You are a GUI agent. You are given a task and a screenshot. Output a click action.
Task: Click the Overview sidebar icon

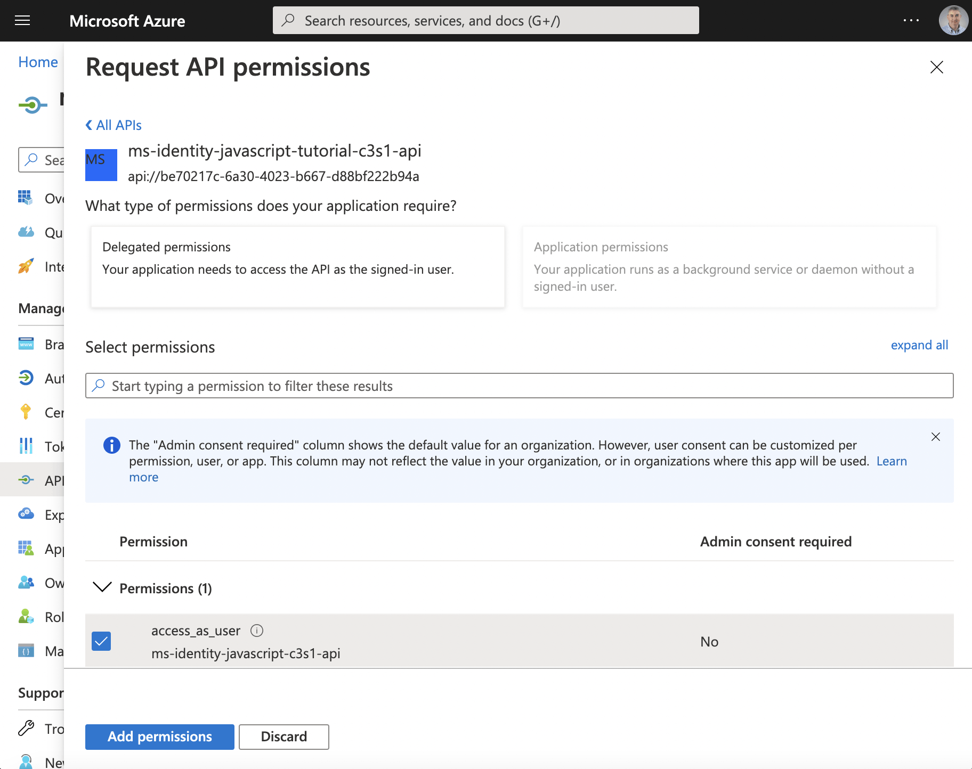[25, 198]
